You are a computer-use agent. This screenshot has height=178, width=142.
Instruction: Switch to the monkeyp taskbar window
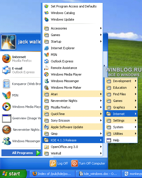pos(132,174)
